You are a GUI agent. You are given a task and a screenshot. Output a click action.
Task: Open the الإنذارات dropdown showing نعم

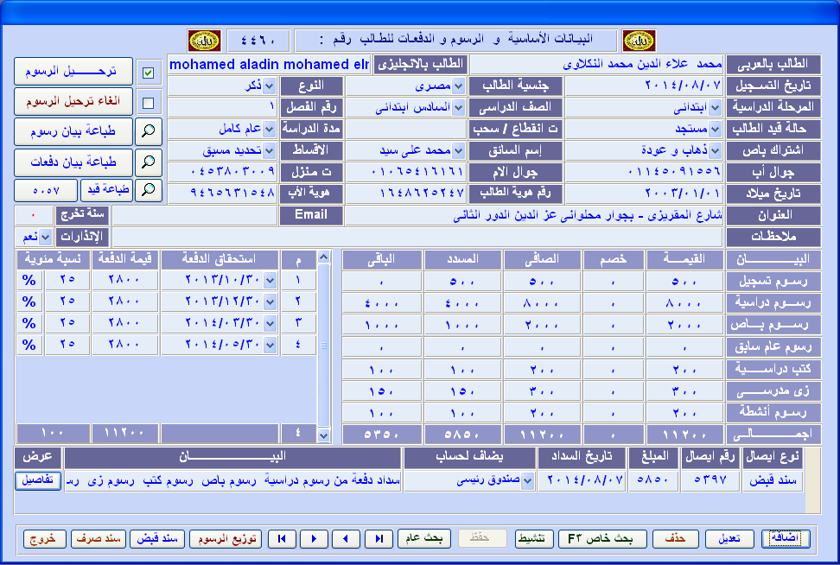point(46,237)
